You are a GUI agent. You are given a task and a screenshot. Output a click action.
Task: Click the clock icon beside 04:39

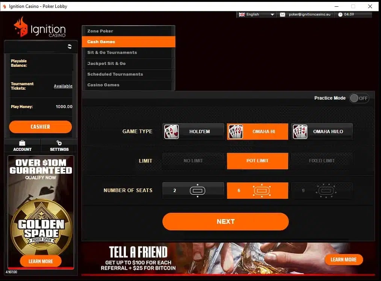click(340, 15)
